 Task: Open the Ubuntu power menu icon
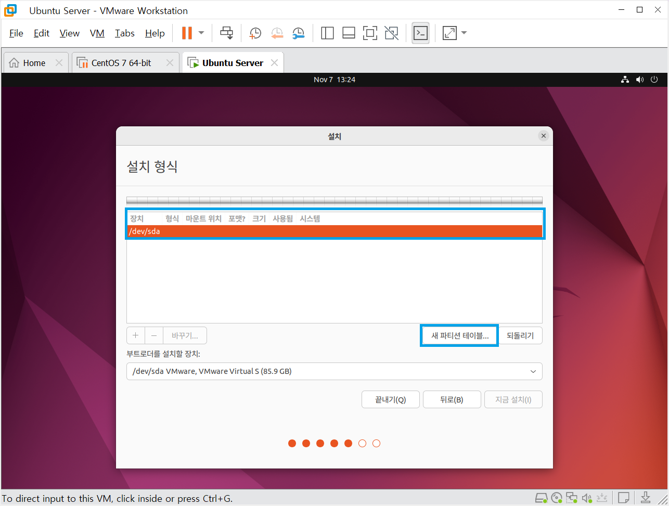tap(654, 80)
